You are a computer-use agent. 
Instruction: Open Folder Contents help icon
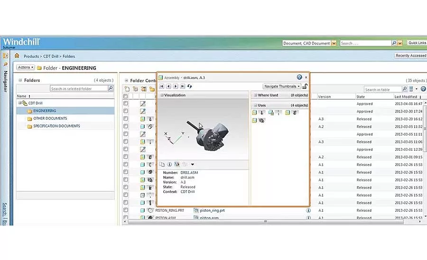pos(423,89)
